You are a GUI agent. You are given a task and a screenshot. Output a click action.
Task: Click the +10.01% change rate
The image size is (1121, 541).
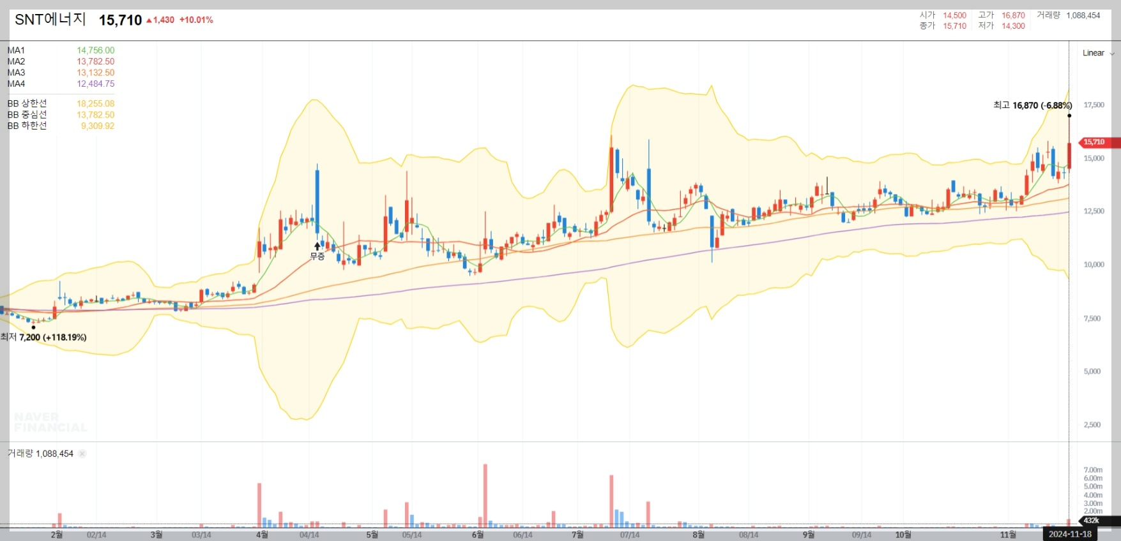click(196, 20)
